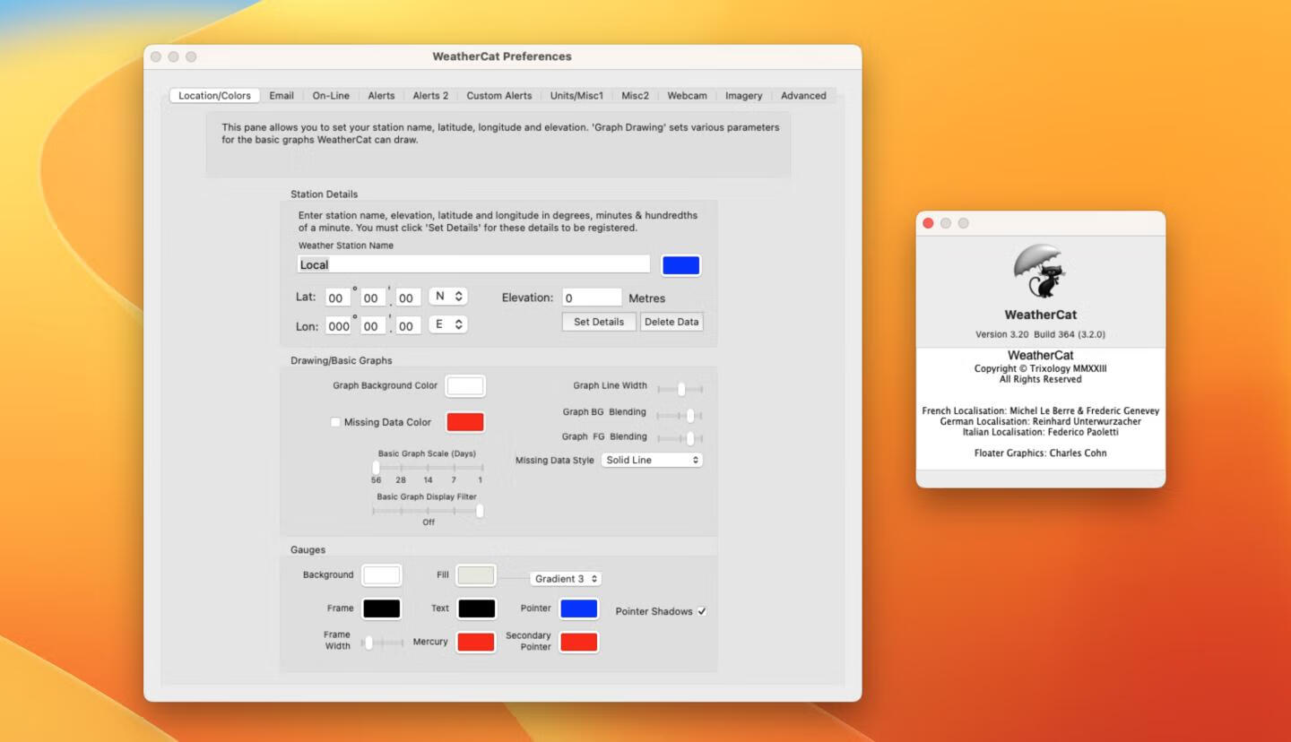Image resolution: width=1291 pixels, height=742 pixels.
Task: Open the latitude hemisphere N stepper
Action: (x=448, y=296)
